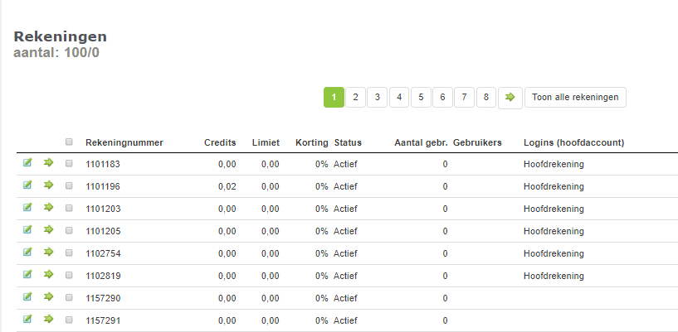Go to next page using pagination arrow
Viewport: 678px width, 332px height.
510,98
